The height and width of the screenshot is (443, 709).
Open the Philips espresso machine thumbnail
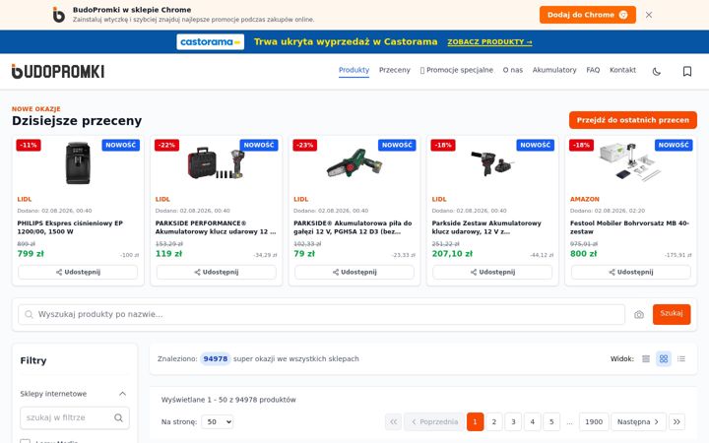tap(78, 163)
